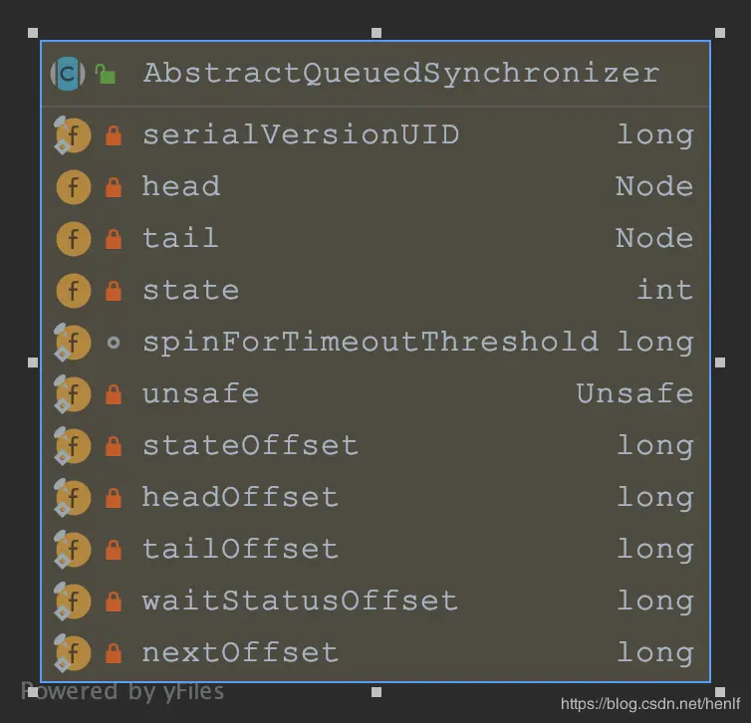
Task: Click the Unsafe type label
Action: pyautogui.click(x=634, y=393)
